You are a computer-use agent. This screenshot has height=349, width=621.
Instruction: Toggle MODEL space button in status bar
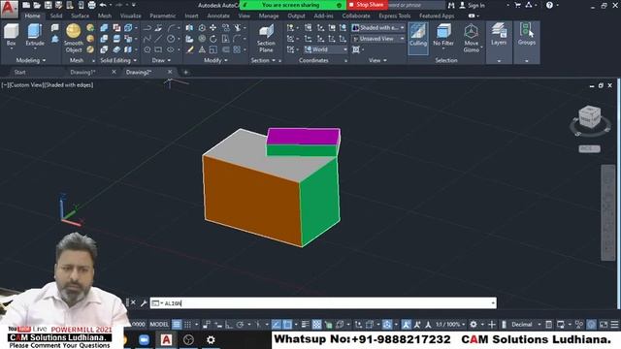point(159,325)
